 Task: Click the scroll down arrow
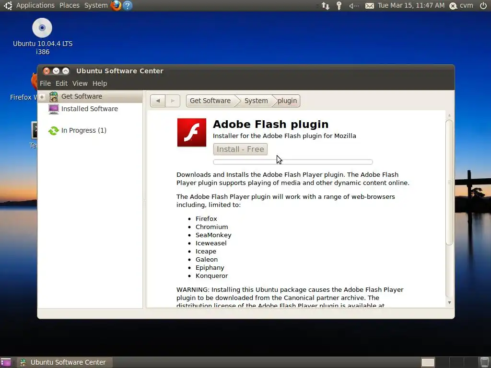tap(449, 303)
